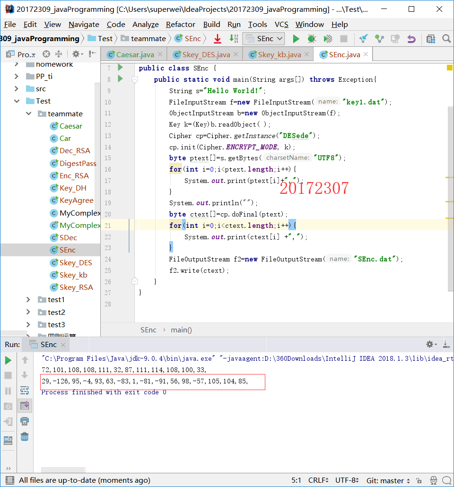Click Run console horizontal scrollbar
The height and width of the screenshot is (487, 454).
tap(63, 470)
